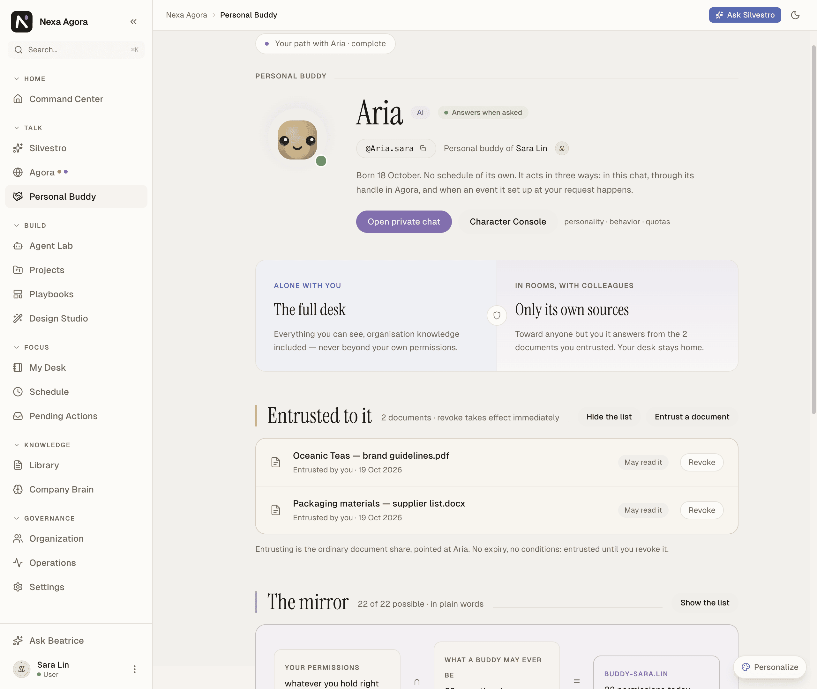The image size is (817, 689).
Task: Open the Character Console
Action: 507,222
